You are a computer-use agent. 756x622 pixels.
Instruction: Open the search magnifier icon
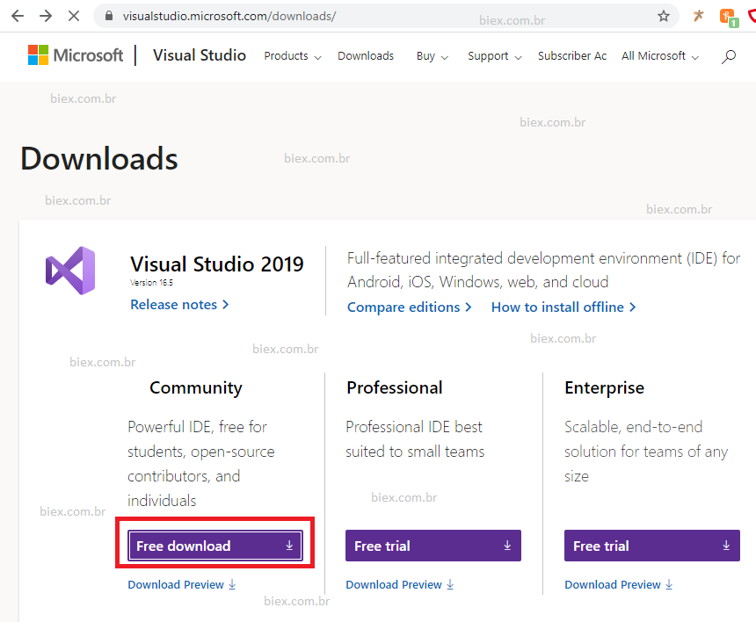point(728,57)
